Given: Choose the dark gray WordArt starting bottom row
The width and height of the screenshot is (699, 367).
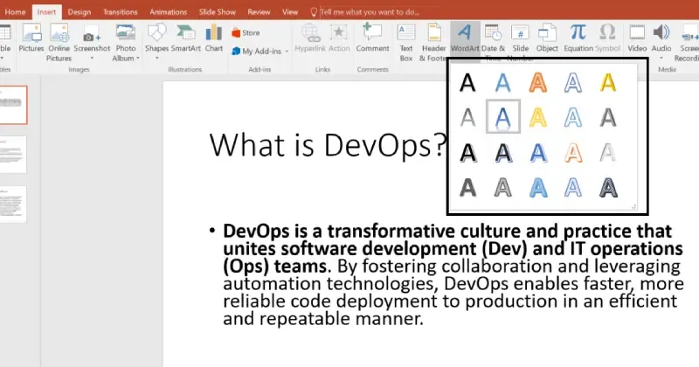Looking at the screenshot, I should (x=467, y=188).
